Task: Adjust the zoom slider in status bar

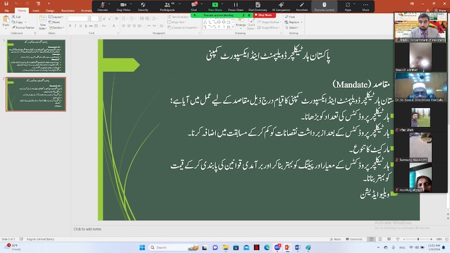Action: (418, 239)
